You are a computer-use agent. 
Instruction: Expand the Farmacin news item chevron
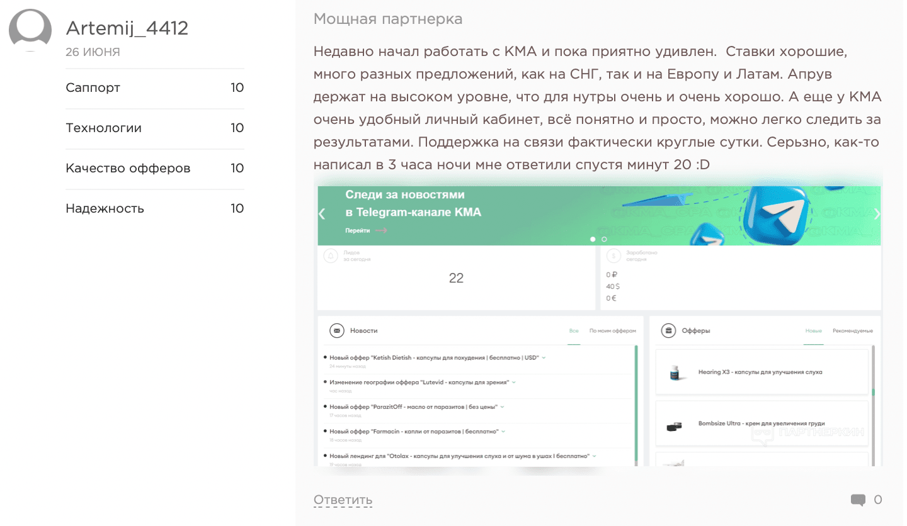click(504, 431)
